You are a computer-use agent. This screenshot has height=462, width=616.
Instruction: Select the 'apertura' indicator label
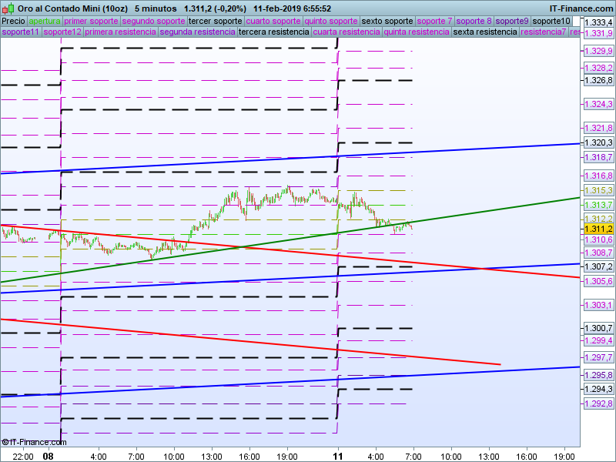pyautogui.click(x=44, y=21)
